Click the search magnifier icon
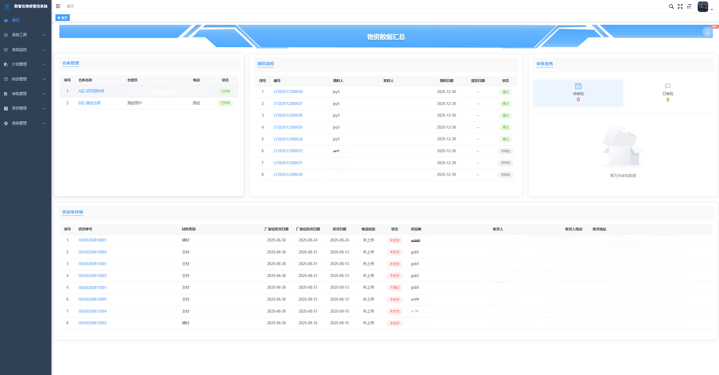The height and width of the screenshot is (375, 719). pyautogui.click(x=671, y=6)
